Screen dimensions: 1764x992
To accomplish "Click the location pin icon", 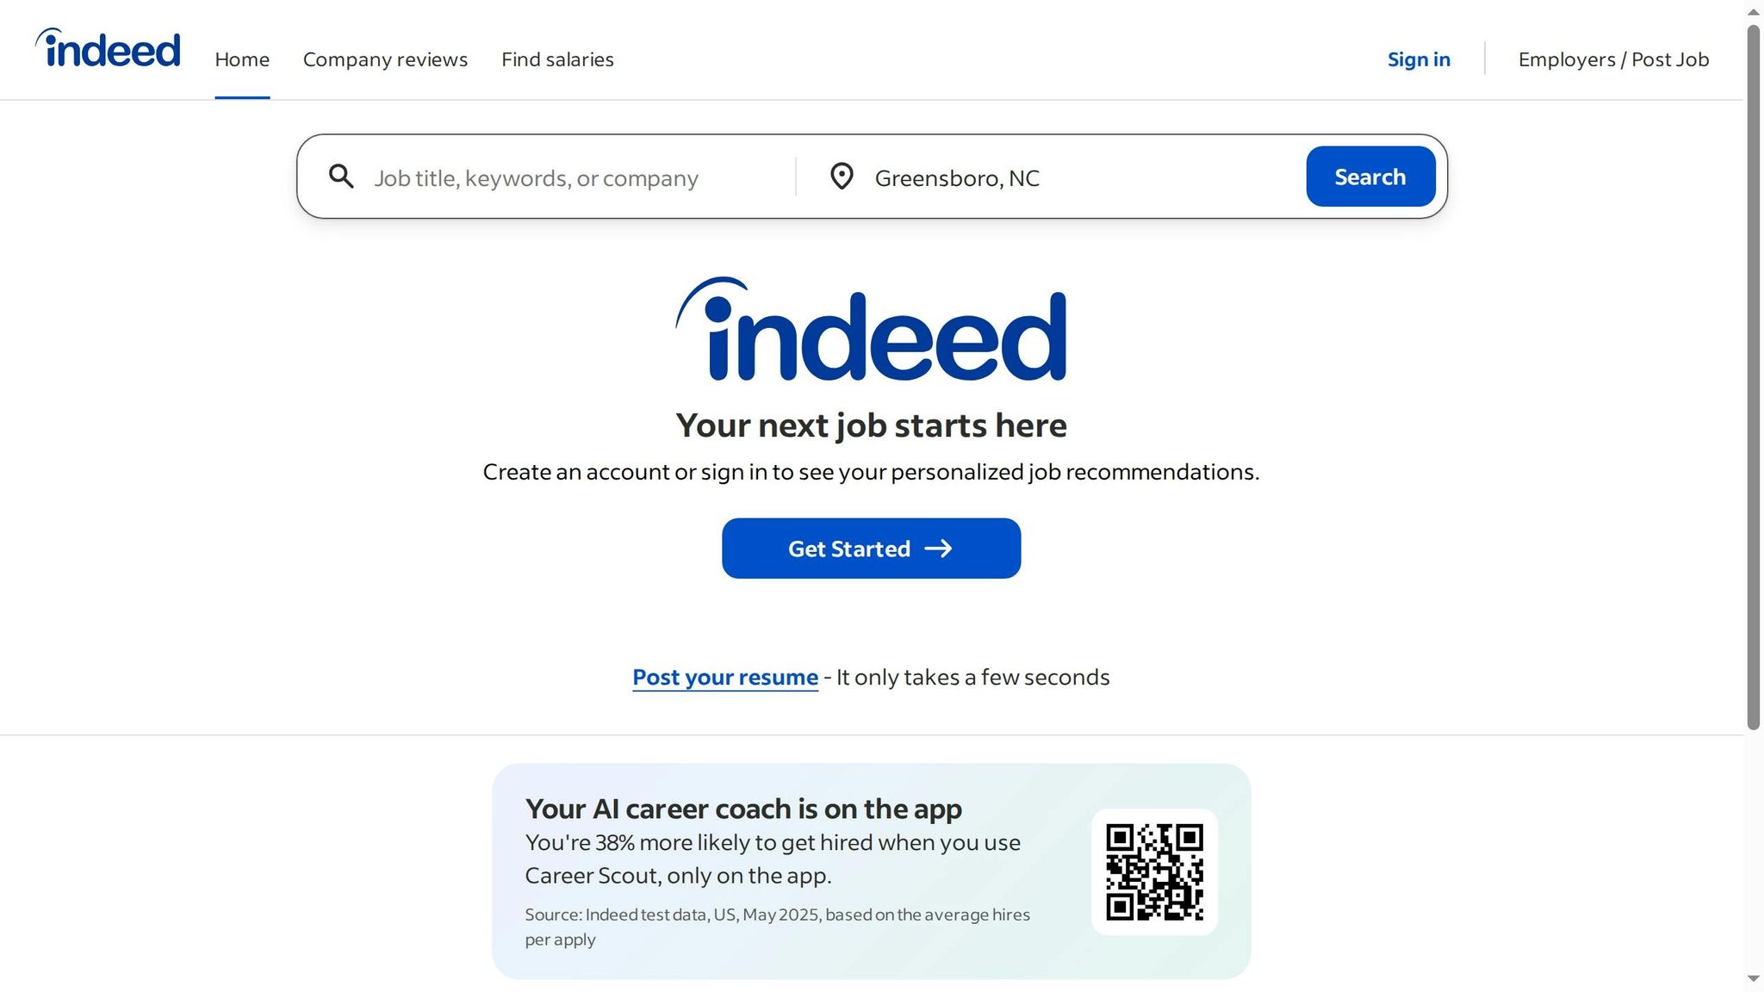I will (x=842, y=177).
